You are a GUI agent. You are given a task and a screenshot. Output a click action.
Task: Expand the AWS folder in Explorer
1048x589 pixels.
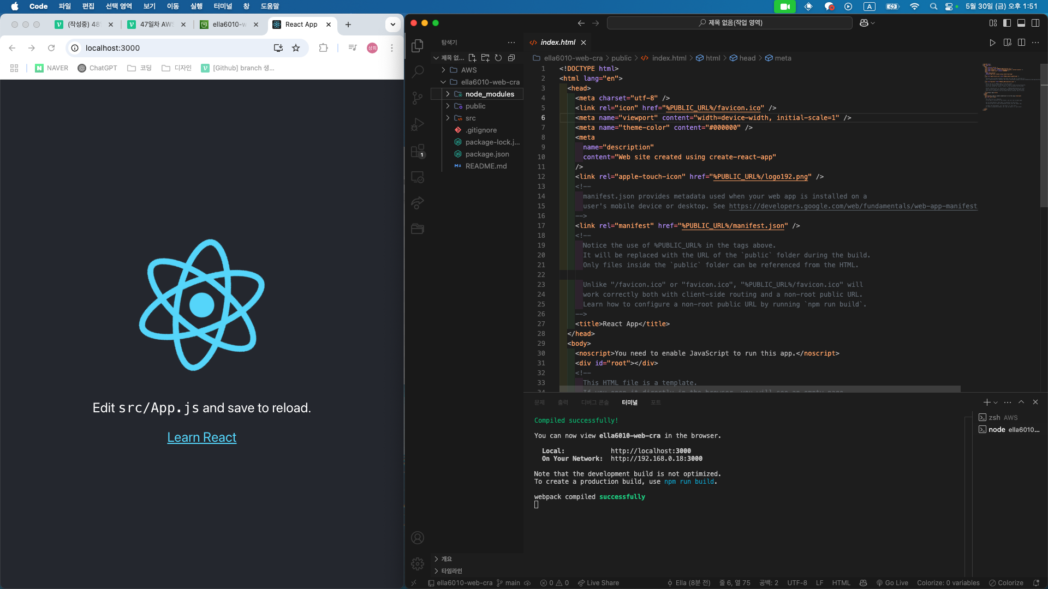(x=444, y=70)
